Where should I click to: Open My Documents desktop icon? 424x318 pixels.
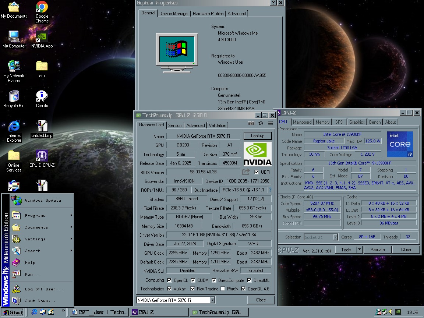(x=14, y=10)
